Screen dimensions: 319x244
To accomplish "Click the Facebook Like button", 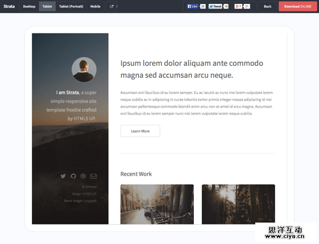I will click(x=192, y=6).
